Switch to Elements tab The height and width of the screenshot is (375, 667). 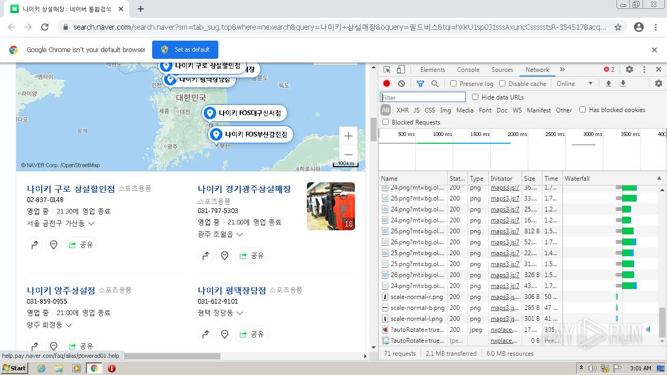pos(433,69)
